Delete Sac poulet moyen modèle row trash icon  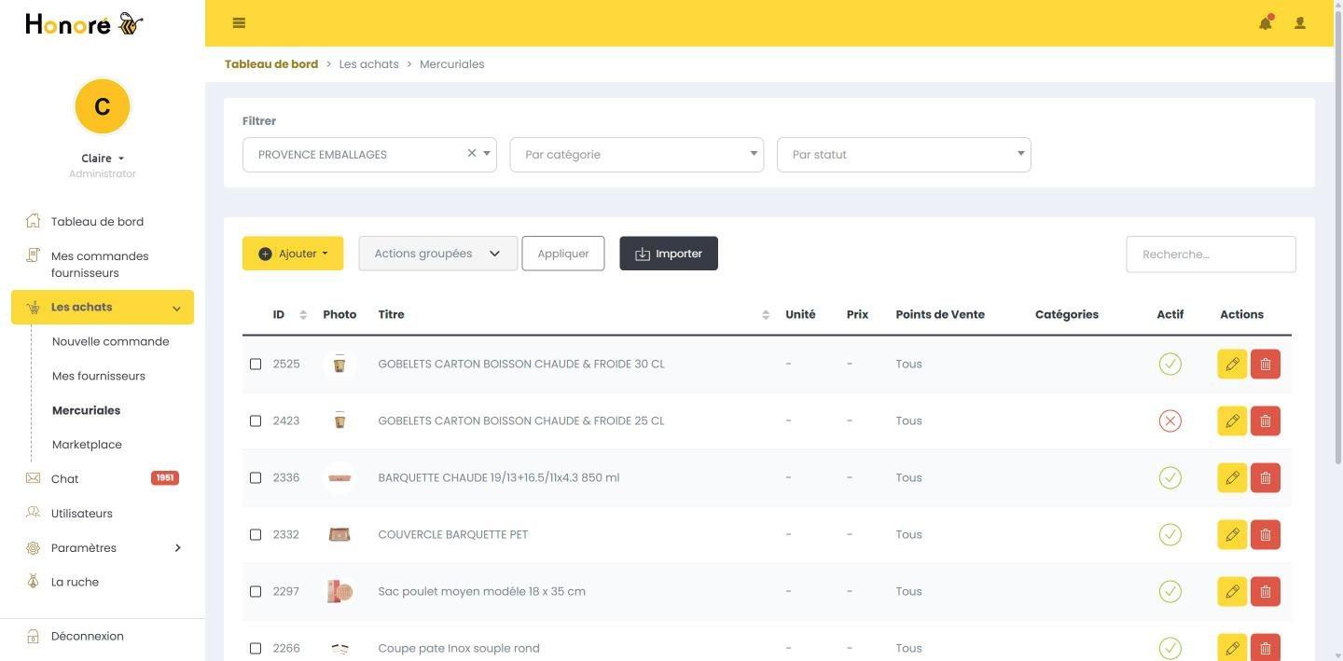click(x=1266, y=591)
